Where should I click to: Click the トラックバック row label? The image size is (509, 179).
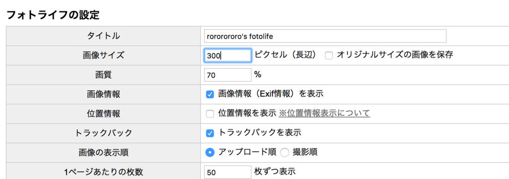(x=103, y=133)
